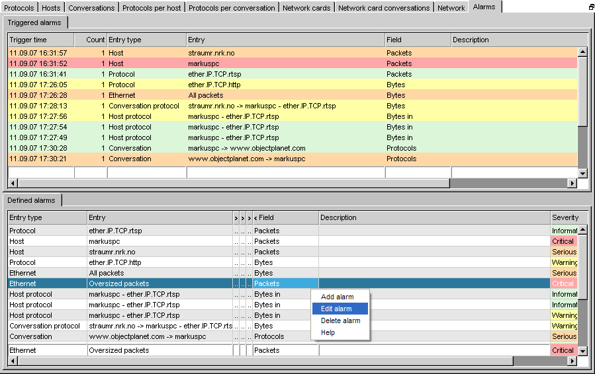Choose Edit alarm from context menu

pyautogui.click(x=340, y=309)
